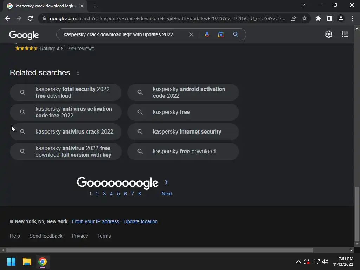This screenshot has width=360, height=270.
Task: Open the Extensions puzzle icon
Action: [319, 18]
